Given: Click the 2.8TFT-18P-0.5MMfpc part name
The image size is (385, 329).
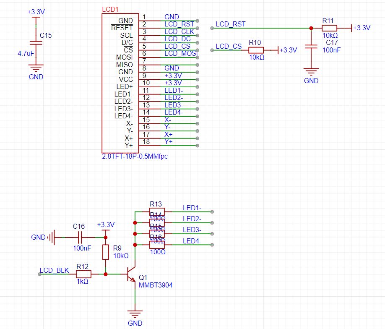Looking at the screenshot, I should pyautogui.click(x=135, y=156).
